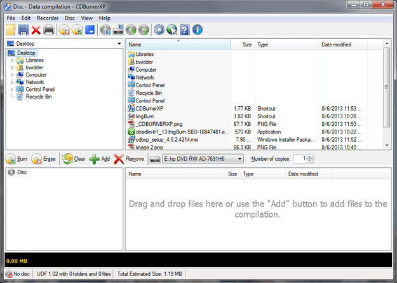Click the green Add plus button
Viewport: 397px width, 283px height.
100,159
